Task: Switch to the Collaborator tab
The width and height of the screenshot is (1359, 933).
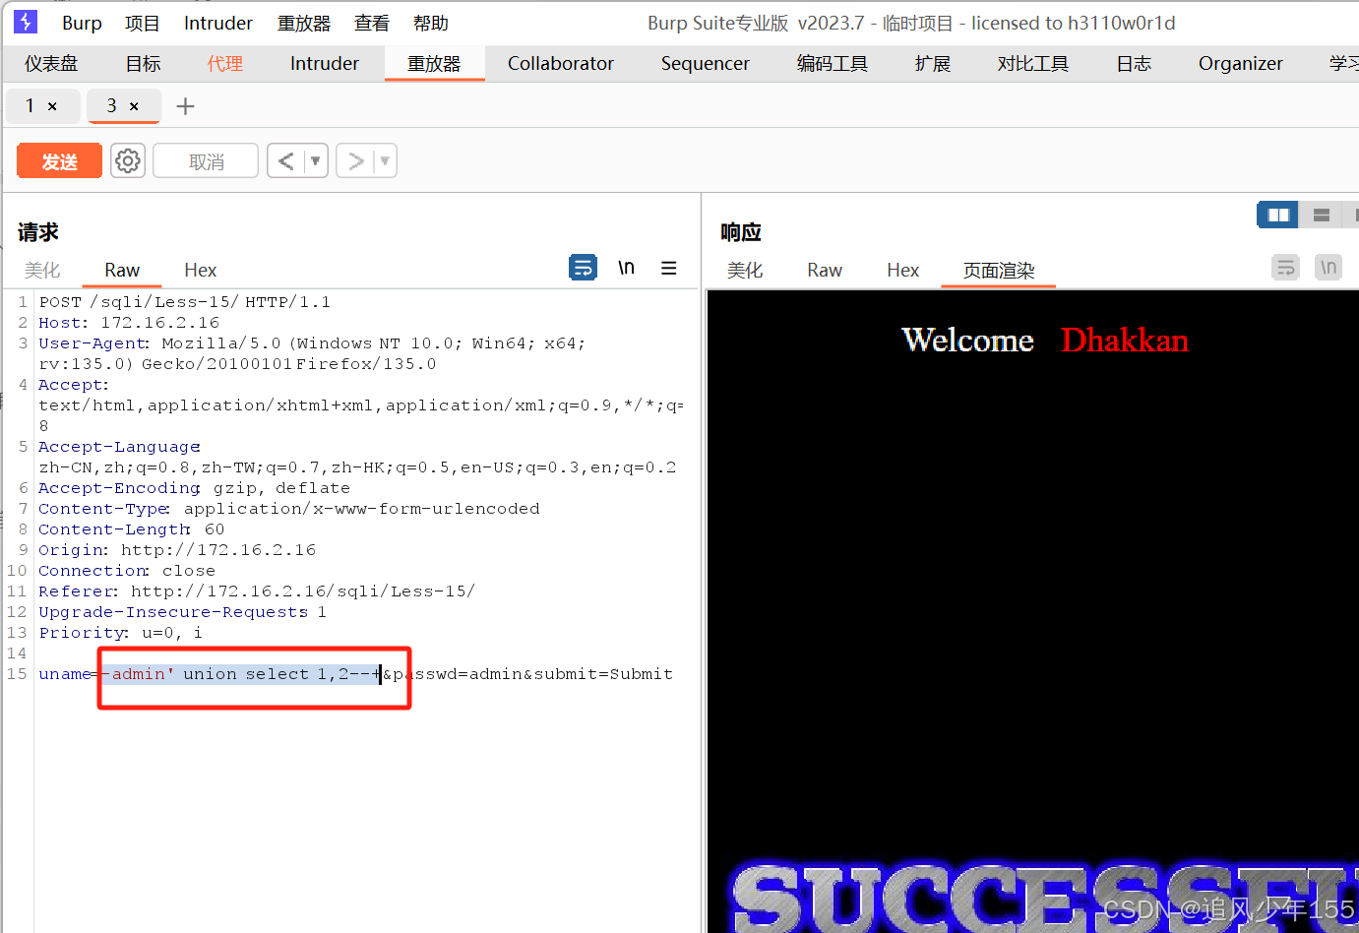Action: click(x=561, y=63)
